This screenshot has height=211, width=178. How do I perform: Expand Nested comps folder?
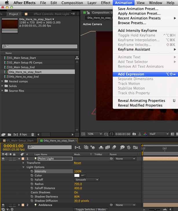coord(2,81)
